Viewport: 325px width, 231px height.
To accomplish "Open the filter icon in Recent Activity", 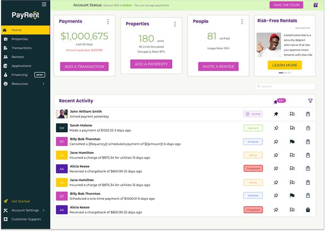I will 310,101.
